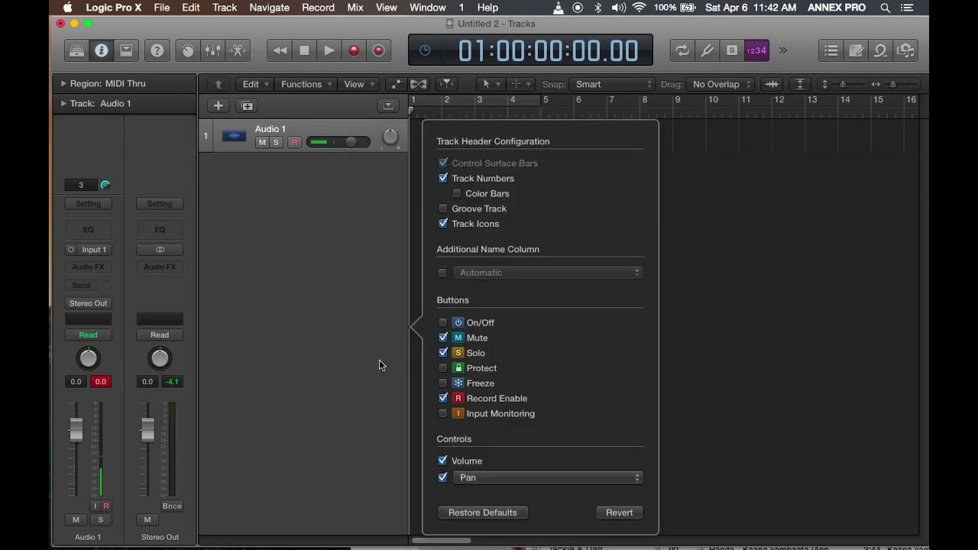Open the Mixer faders icon

click(212, 51)
